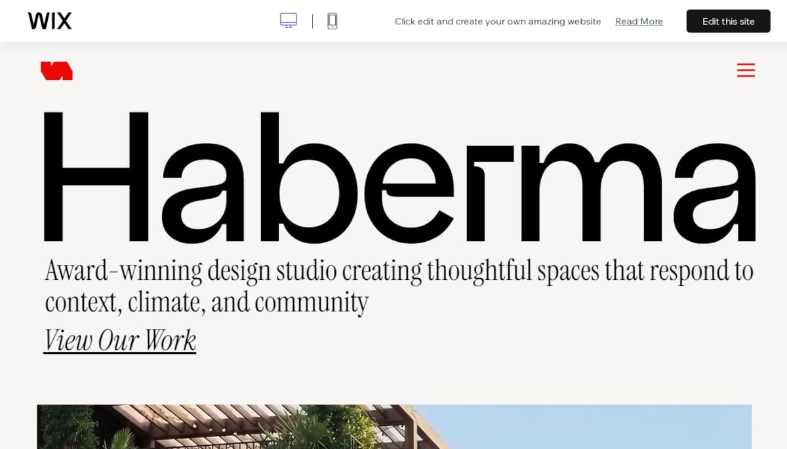Click the Edit this site button
Viewport: 787px width, 449px height.
[x=728, y=21]
